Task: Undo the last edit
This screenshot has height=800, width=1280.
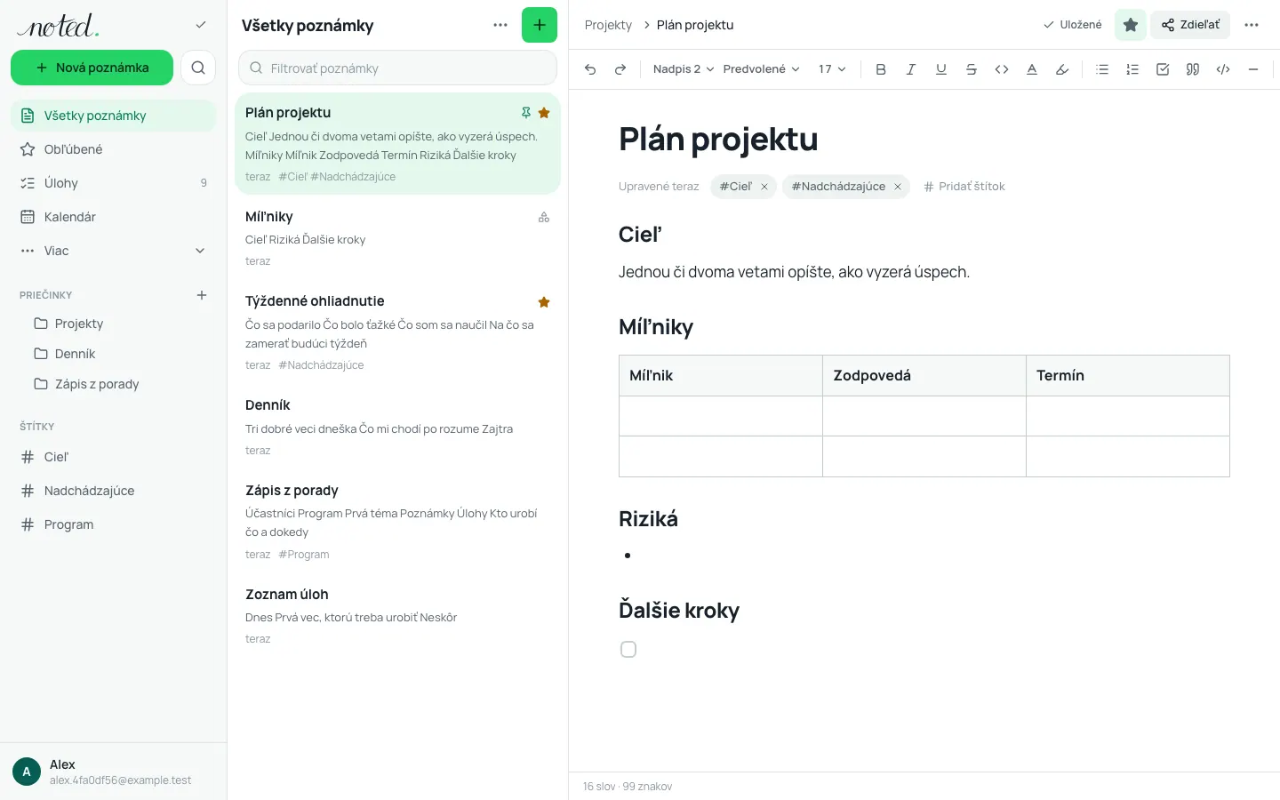Action: tap(590, 69)
